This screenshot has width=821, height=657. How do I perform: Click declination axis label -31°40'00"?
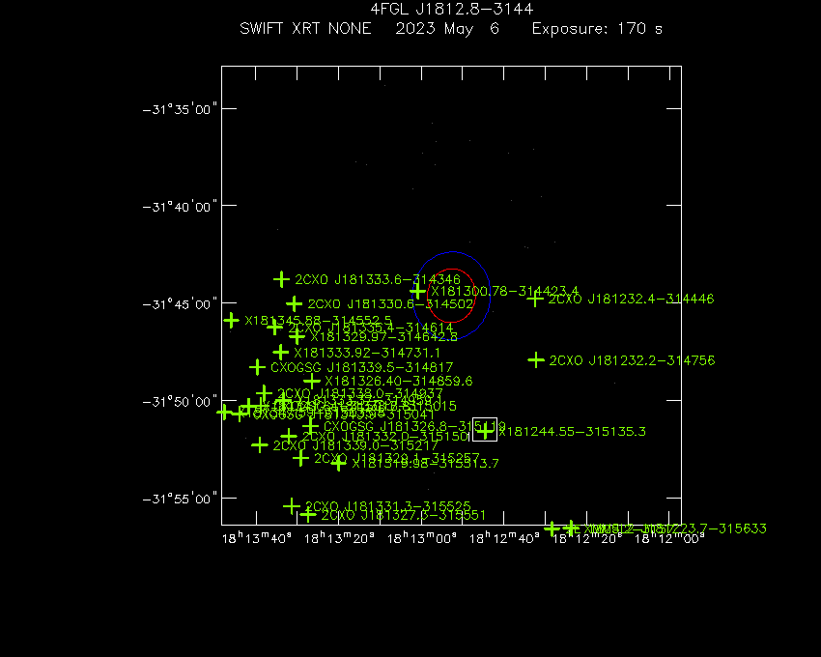180,207
